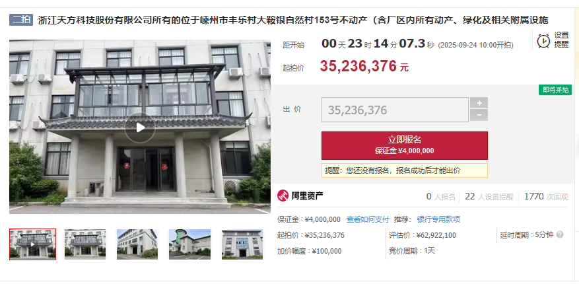Click the help icon beside 延时周期

[560, 234]
